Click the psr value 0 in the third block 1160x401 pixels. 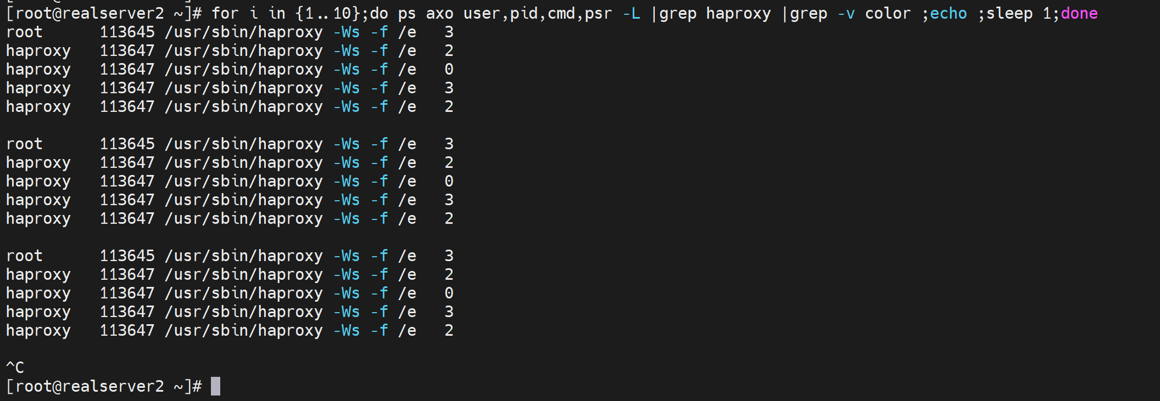tap(449, 293)
